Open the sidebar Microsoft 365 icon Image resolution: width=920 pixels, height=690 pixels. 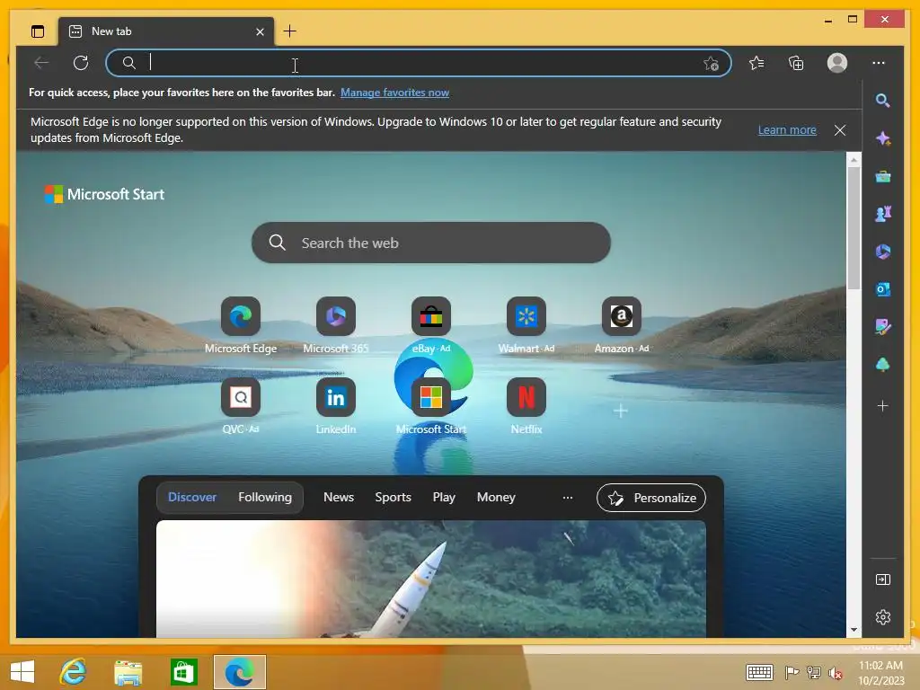pos(883,252)
